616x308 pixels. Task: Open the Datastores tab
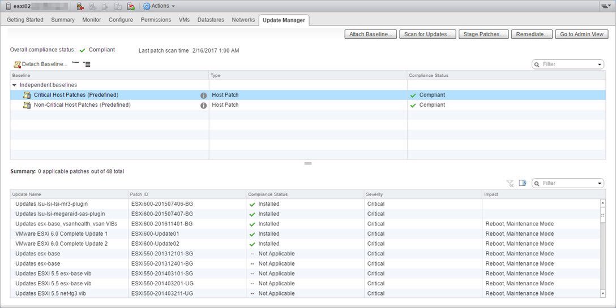(x=211, y=20)
